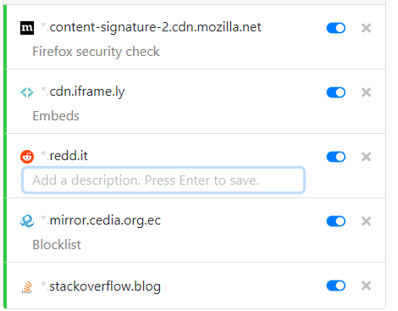Click the Mozilla favicon next to content-signature-2.cdn.mozilla.net
Screen dimensions: 398x311
pos(27,28)
